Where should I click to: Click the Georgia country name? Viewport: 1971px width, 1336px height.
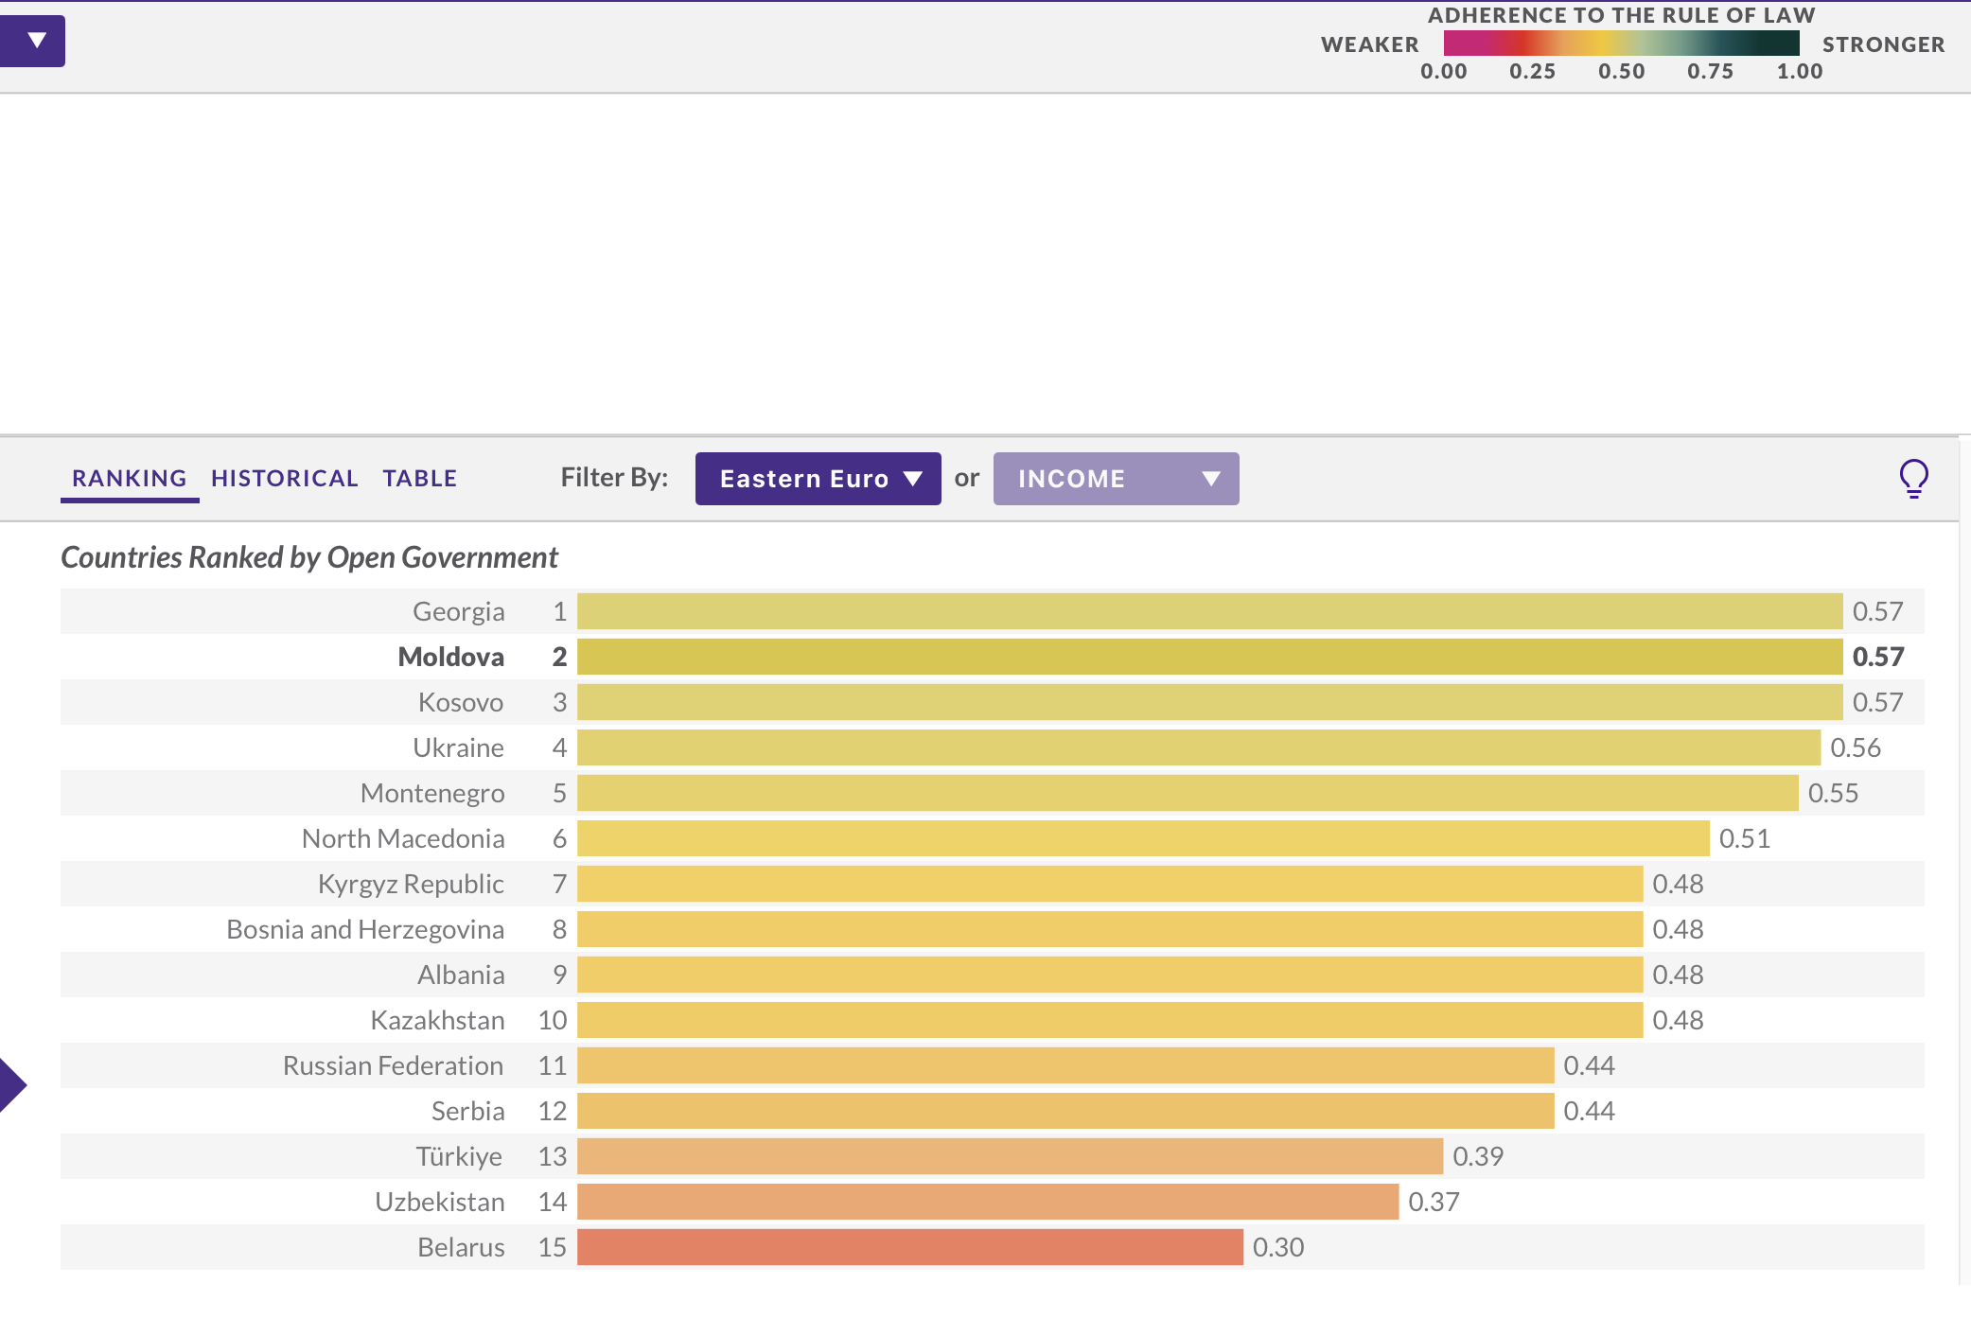(x=458, y=611)
